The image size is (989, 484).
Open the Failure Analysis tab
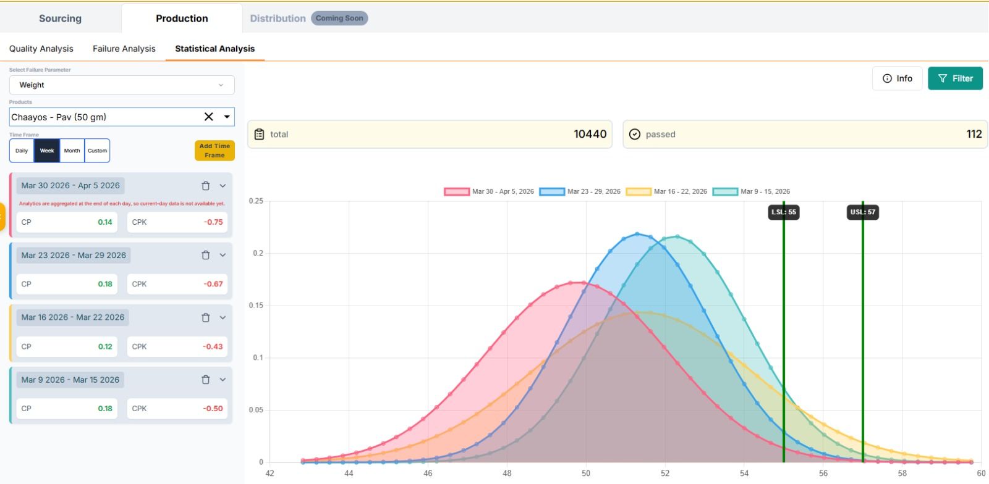point(124,49)
